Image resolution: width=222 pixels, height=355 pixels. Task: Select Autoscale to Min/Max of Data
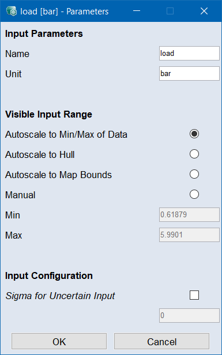(x=194, y=134)
